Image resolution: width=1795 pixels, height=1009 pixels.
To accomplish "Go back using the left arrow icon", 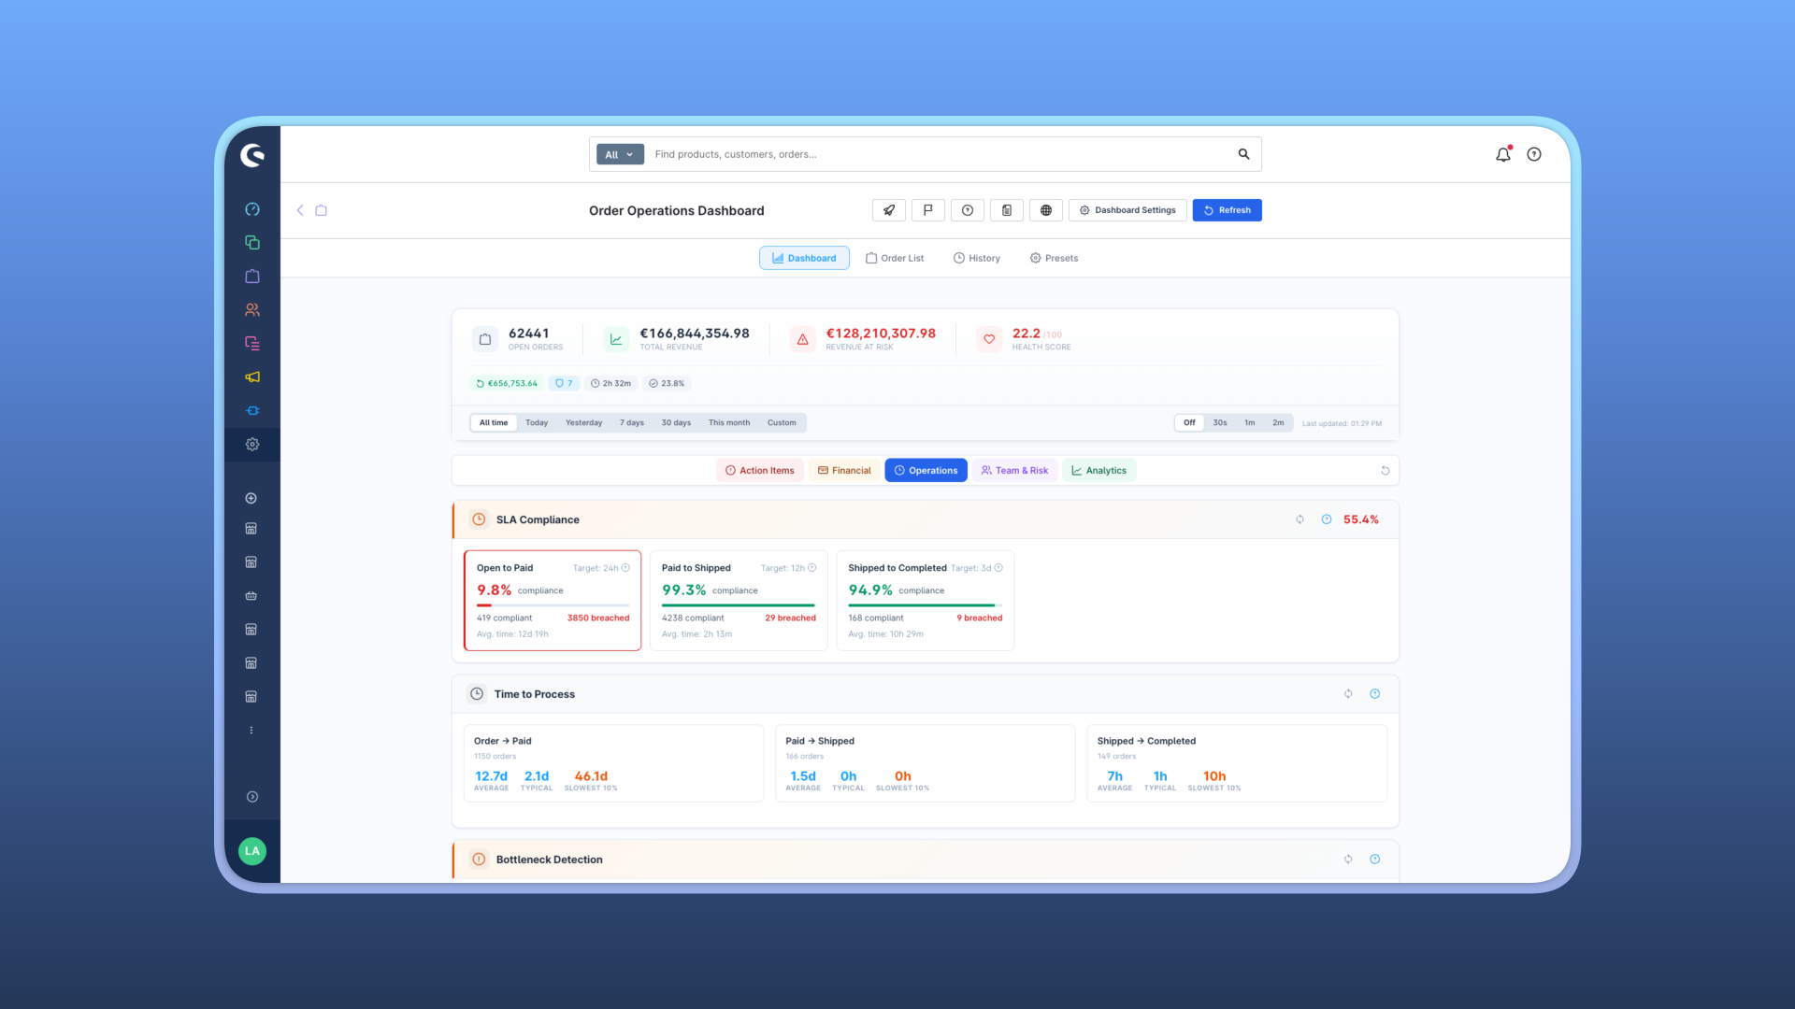I will pyautogui.click(x=300, y=210).
